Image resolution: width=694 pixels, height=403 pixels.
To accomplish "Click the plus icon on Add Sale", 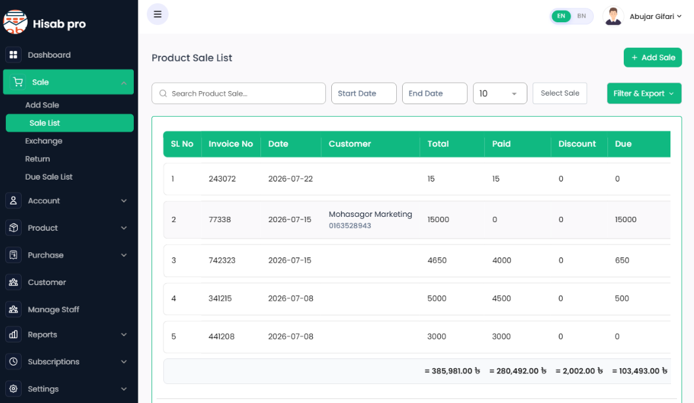I will [634, 58].
